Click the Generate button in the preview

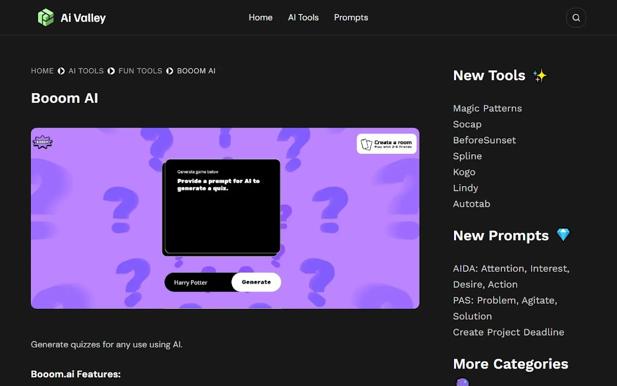[256, 282]
